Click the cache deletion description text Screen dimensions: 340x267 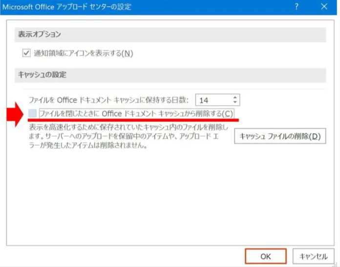[128, 136]
